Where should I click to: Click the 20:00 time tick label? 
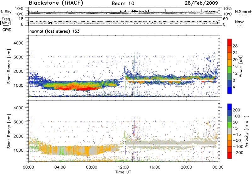pos(186,167)
